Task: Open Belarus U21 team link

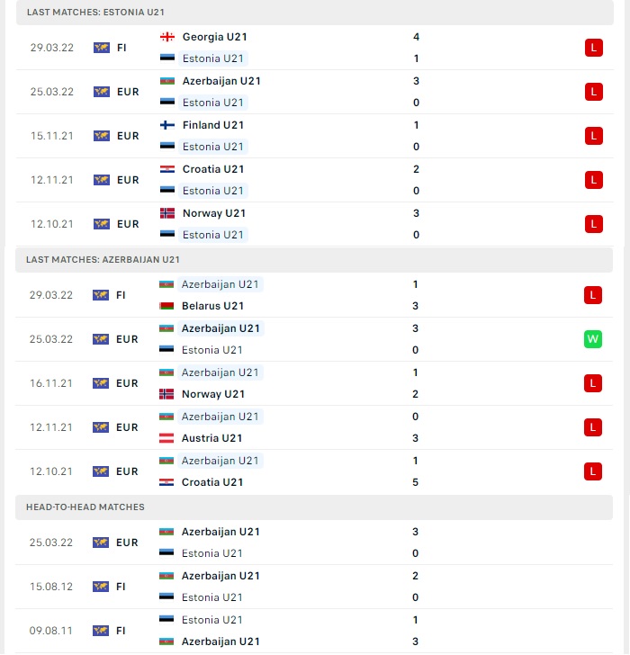Action: tap(212, 306)
